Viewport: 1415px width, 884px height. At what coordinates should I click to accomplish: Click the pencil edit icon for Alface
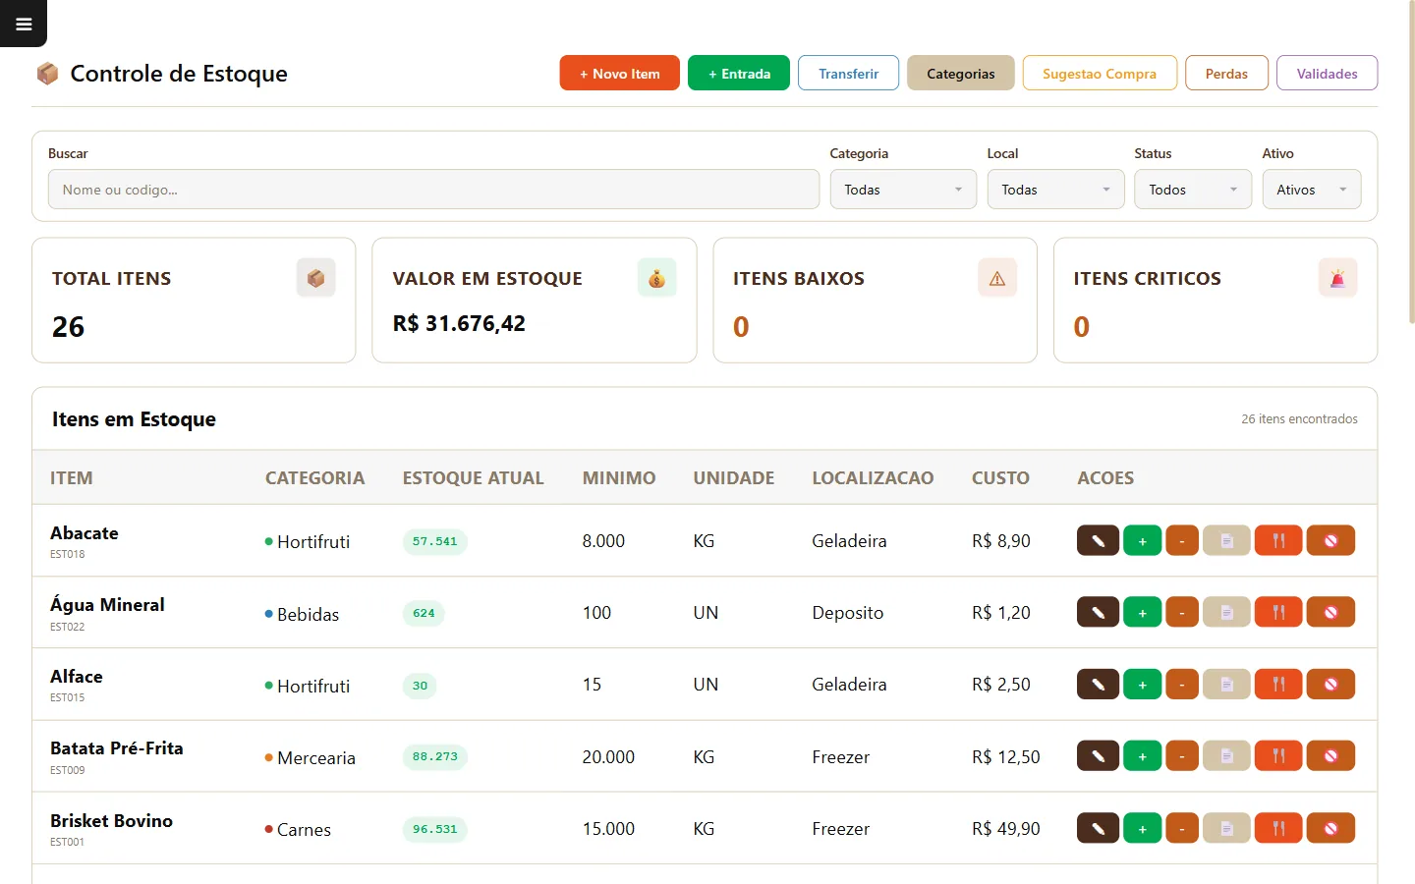point(1098,684)
